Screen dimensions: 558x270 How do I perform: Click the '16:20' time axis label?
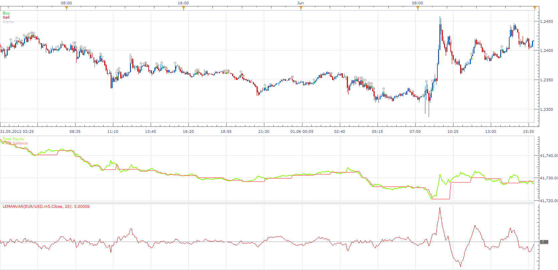point(188,131)
